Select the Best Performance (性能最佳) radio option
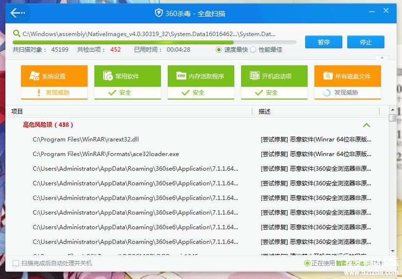 coord(253,49)
